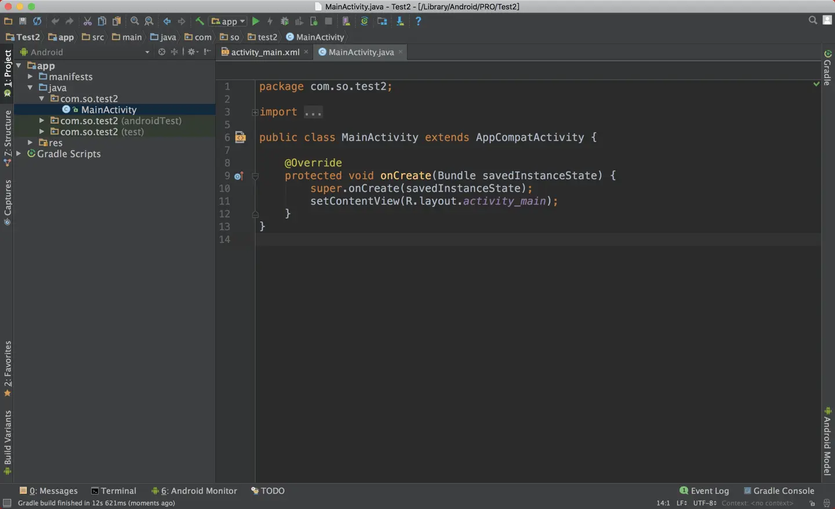Toggle the import block fold marker
835x509 pixels.
(255, 112)
